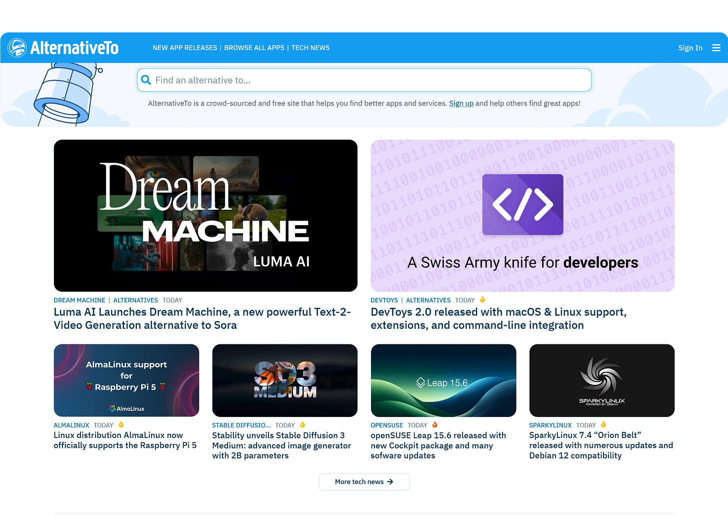This screenshot has height=515, width=728.
Task: Click the AlternativeTo logo icon
Action: (17, 48)
